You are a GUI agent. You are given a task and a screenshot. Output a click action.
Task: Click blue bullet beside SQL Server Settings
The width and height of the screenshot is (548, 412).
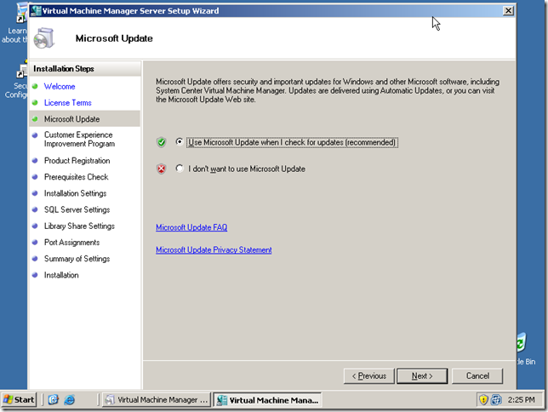pos(35,210)
